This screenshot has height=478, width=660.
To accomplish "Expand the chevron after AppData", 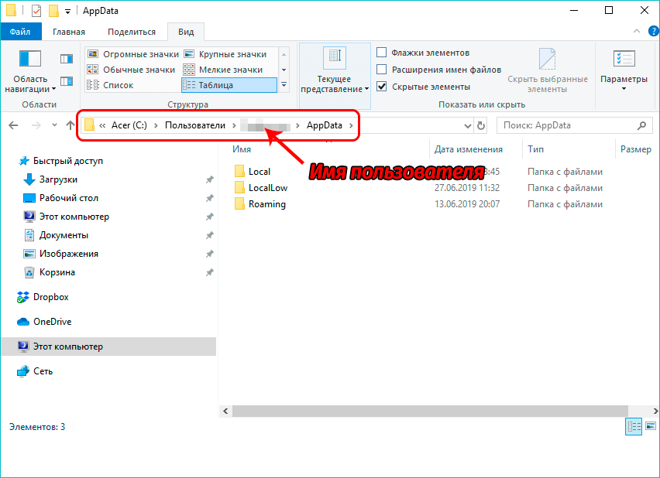I will coord(351,125).
